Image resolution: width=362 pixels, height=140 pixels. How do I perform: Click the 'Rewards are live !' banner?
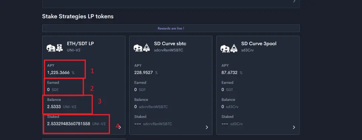[171, 28]
